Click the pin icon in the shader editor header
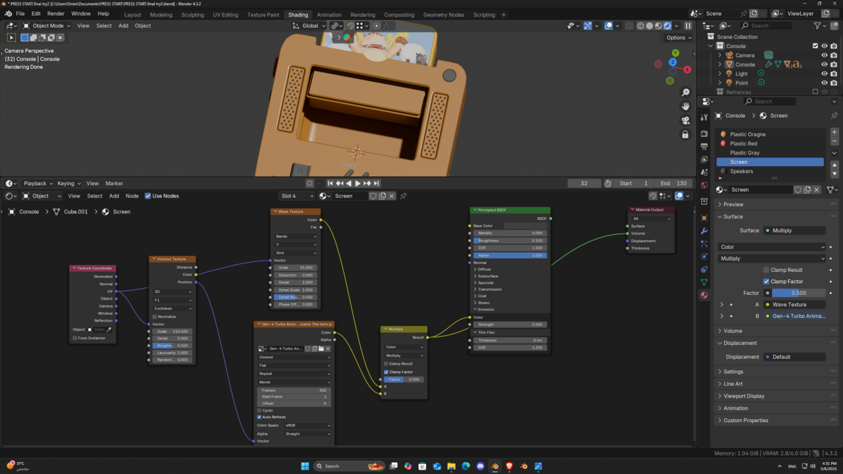Screen dimensions: 843x474 403,196
